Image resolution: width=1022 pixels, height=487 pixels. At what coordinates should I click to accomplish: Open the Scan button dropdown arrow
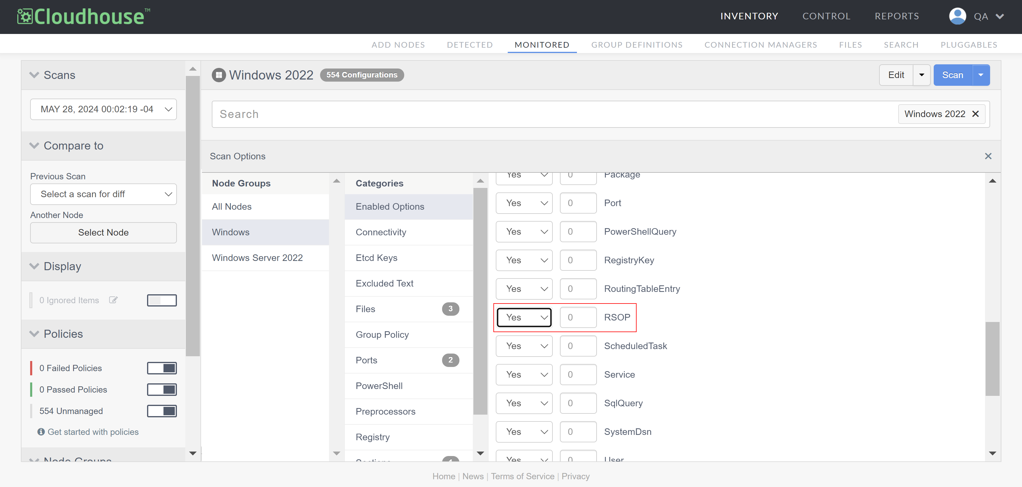coord(981,75)
